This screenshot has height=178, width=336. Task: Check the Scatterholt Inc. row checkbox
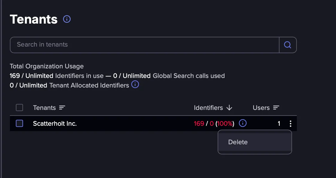click(x=19, y=123)
